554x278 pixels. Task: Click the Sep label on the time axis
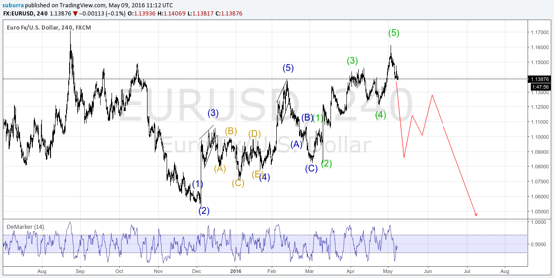(x=80, y=271)
